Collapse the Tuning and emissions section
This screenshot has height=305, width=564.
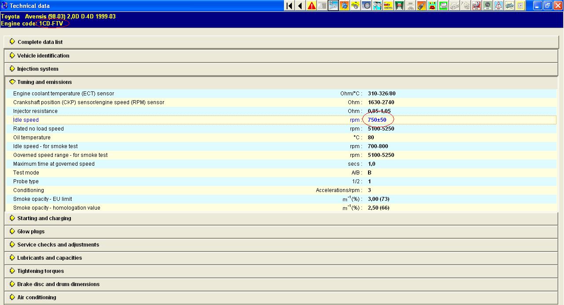point(44,82)
